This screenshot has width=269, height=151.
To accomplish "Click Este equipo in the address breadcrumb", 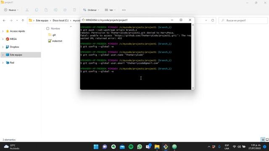I will pyautogui.click(x=42, y=21).
